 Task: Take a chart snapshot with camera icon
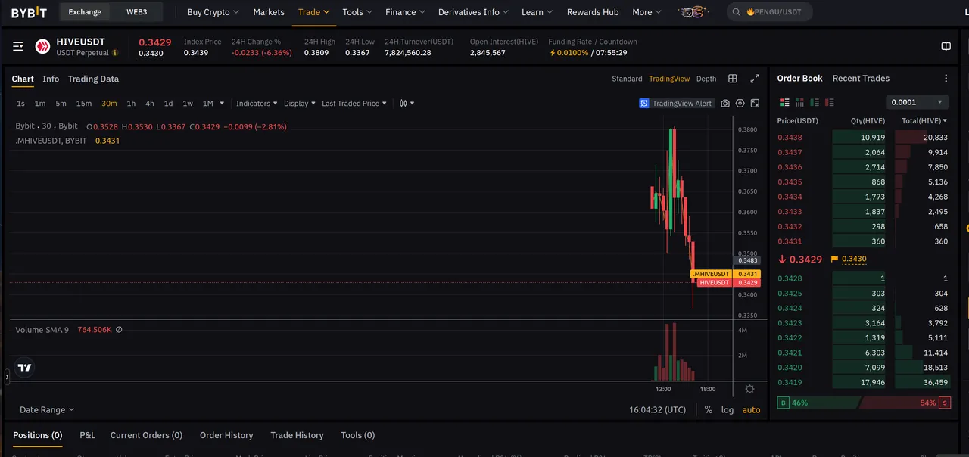pos(725,104)
